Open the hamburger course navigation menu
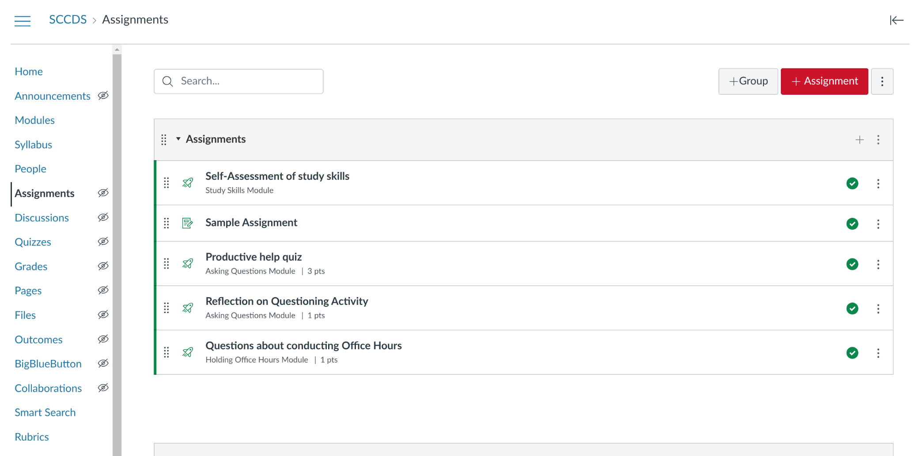The image size is (919, 456). coord(23,21)
